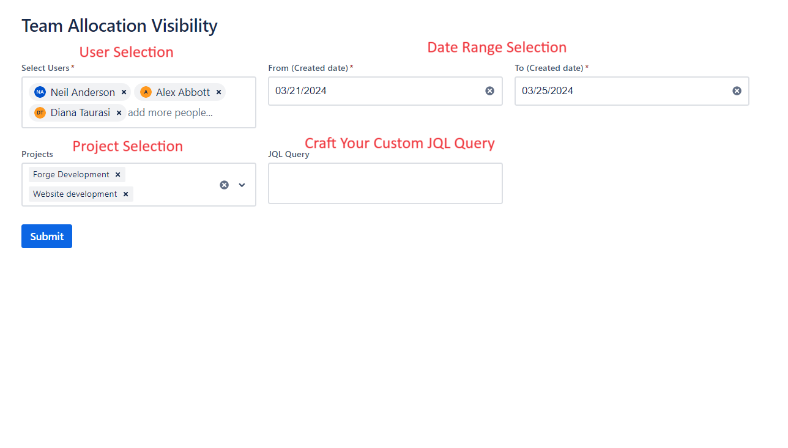Image resolution: width=788 pixels, height=448 pixels.
Task: Remove Forge Development project tag
Action: (x=118, y=175)
